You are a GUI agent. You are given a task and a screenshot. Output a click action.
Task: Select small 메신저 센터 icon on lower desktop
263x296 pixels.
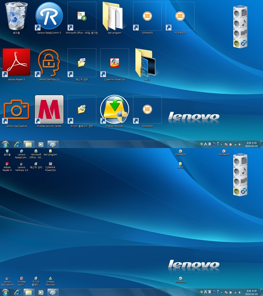tap(36, 164)
